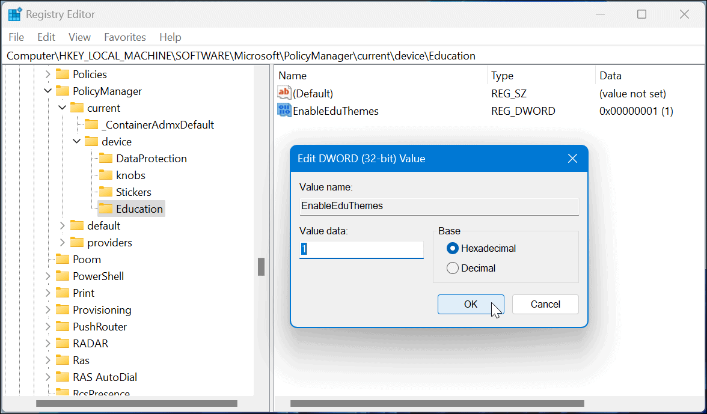Select the Hexadecimal base radio button
Image resolution: width=707 pixels, height=414 pixels.
click(x=452, y=248)
